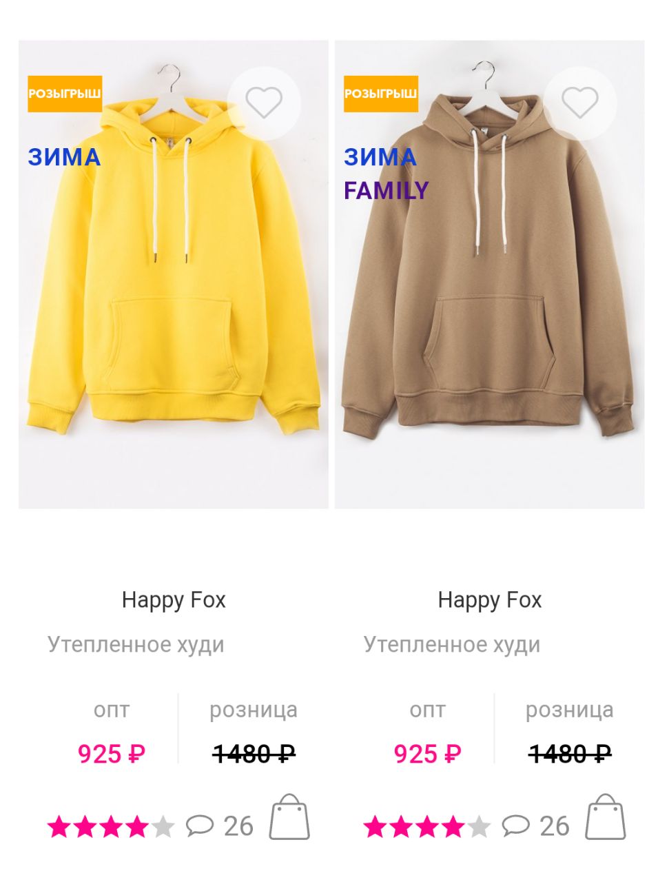Screen dimensions: 669x882
Task: Click star rating of beige hoodie
Action: coord(427,825)
